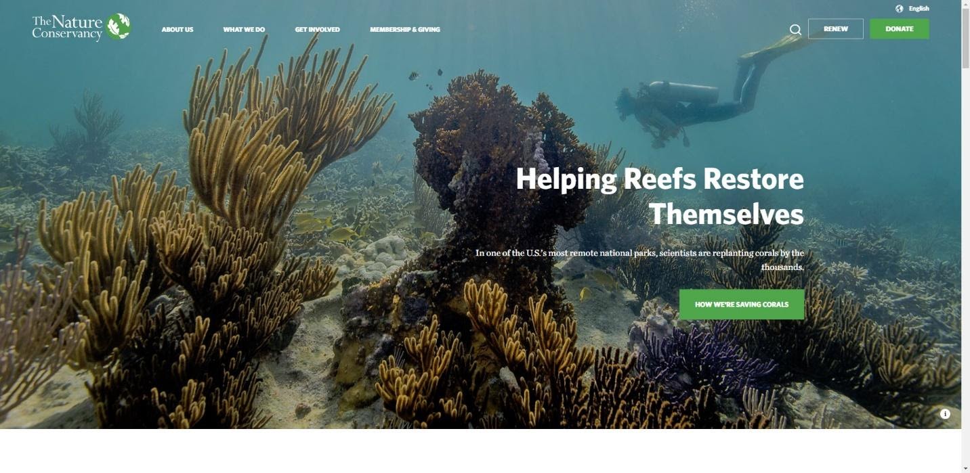Open the About Us menu

177,30
